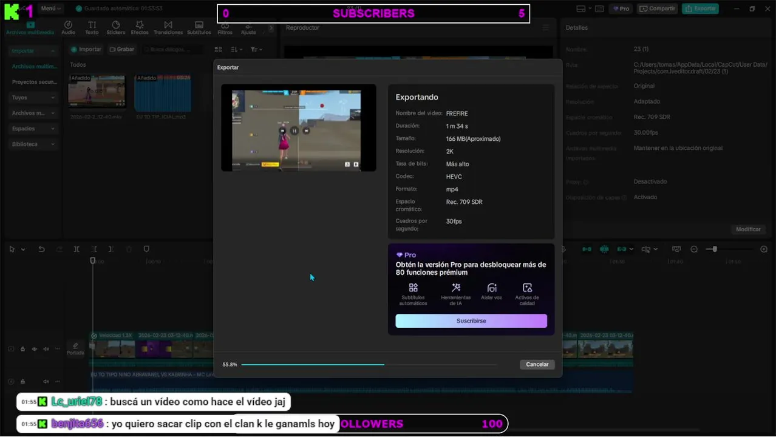Expand the Espacios sidebar section
776x437 pixels.
click(53, 129)
